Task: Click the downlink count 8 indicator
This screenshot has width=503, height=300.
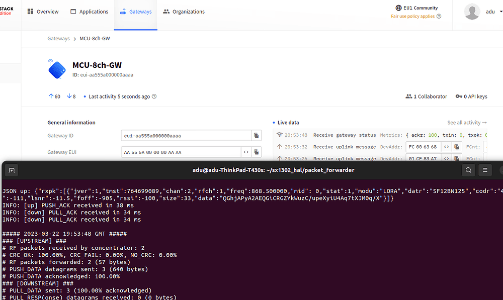Action: click(71, 96)
